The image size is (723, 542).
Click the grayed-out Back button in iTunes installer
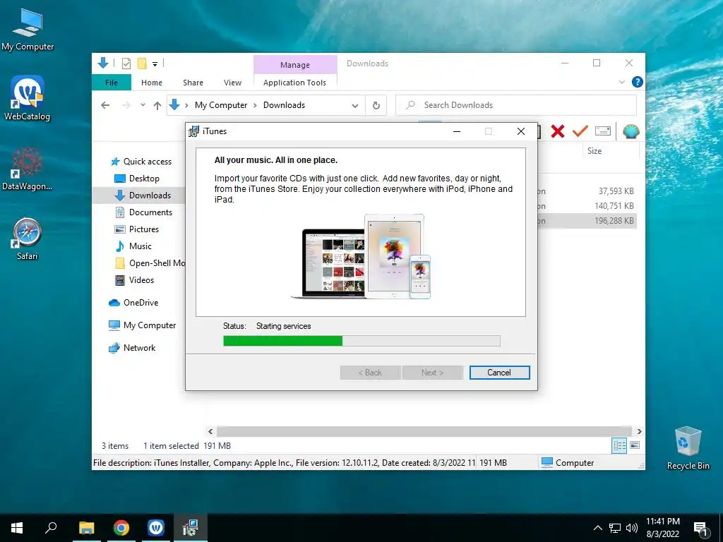point(370,373)
